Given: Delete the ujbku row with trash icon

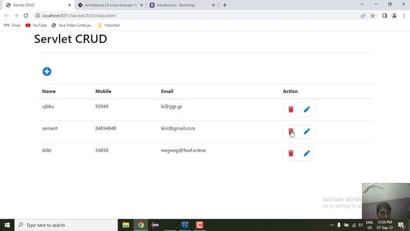Looking at the screenshot, I should pyautogui.click(x=291, y=110).
